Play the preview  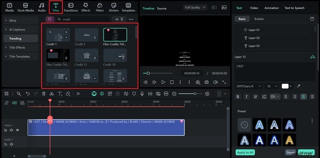[x=163, y=82]
